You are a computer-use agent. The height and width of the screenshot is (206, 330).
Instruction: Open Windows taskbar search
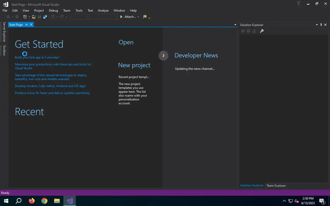tap(19, 201)
